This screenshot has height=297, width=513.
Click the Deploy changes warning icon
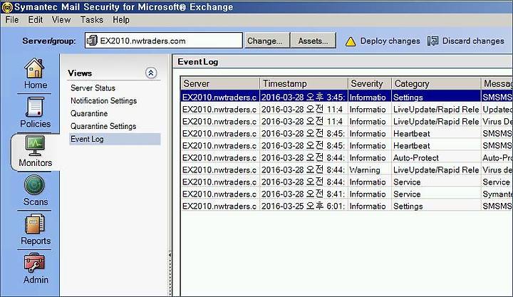click(351, 41)
